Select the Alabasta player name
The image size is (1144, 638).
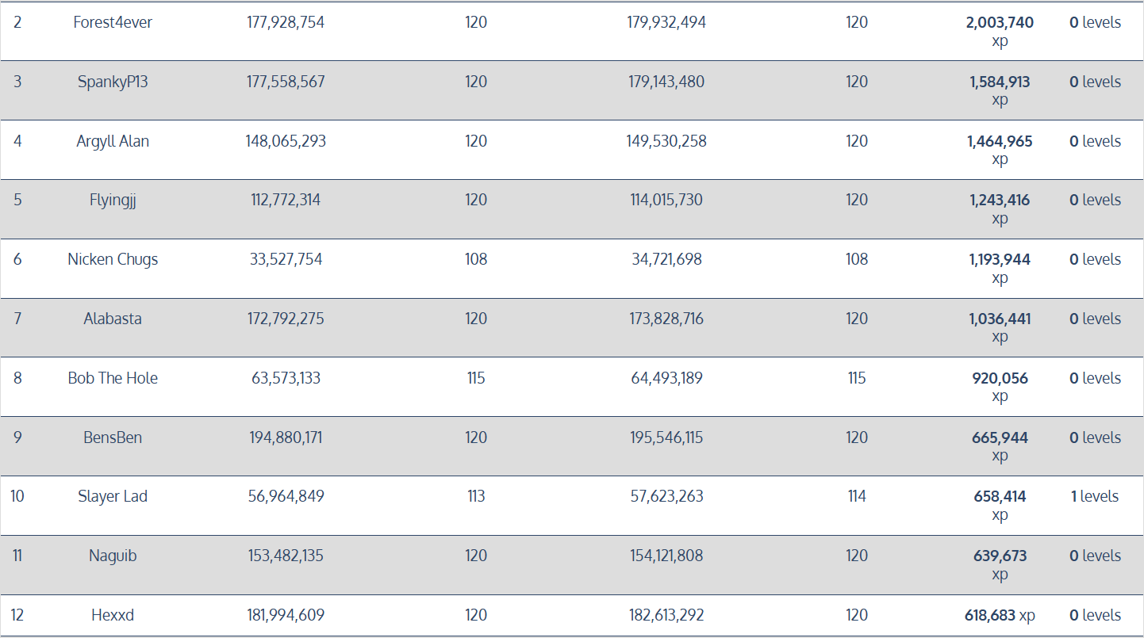click(x=113, y=319)
